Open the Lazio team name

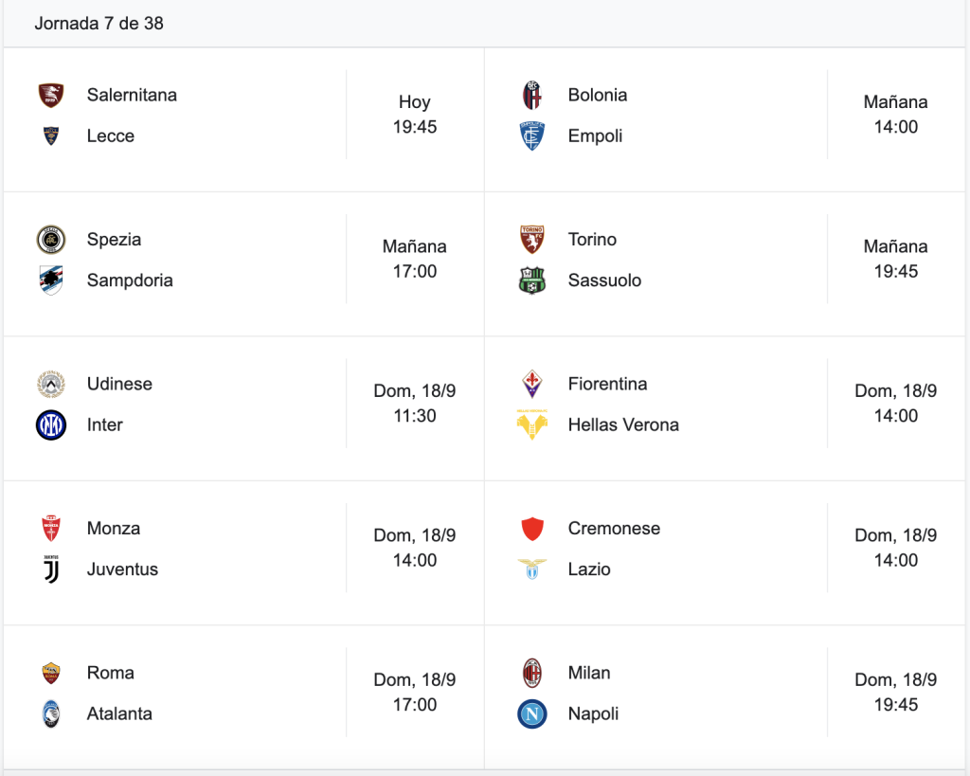pyautogui.click(x=589, y=570)
